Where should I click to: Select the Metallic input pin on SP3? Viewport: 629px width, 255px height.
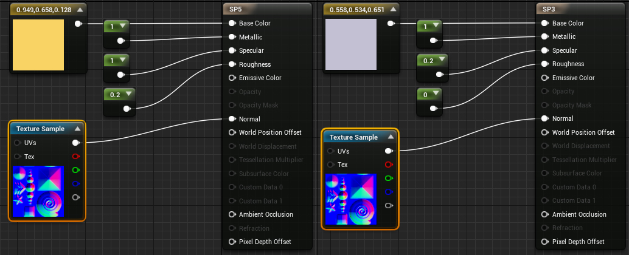[545, 36]
